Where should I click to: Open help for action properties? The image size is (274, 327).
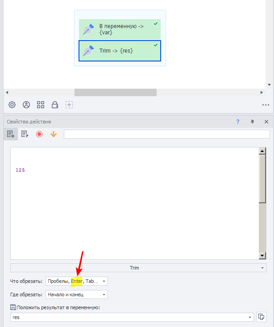coord(238,122)
